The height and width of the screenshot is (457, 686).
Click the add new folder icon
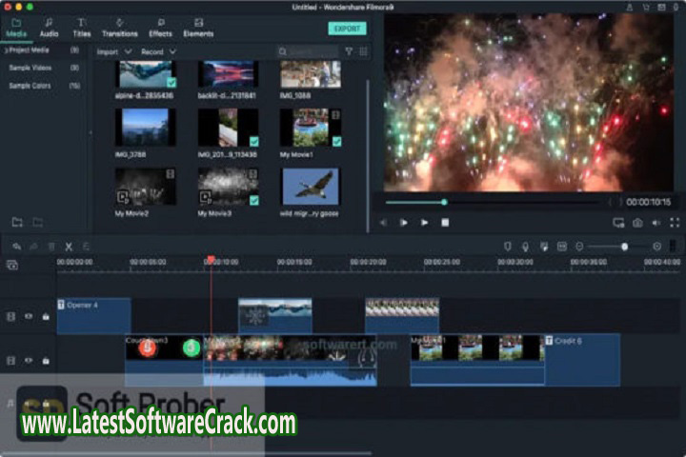[x=17, y=222]
